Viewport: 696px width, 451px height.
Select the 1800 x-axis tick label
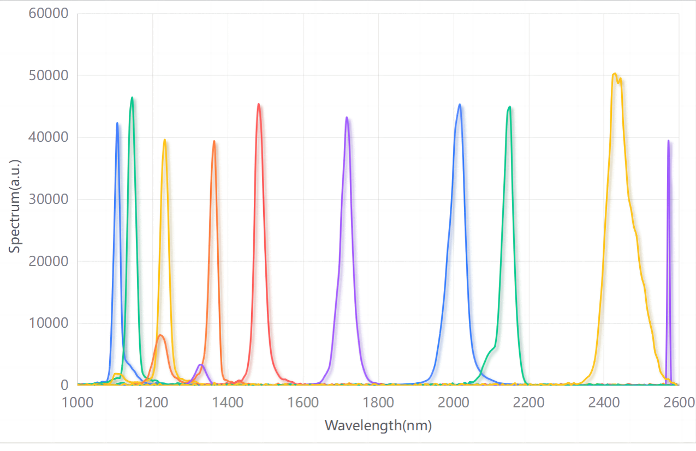pos(378,403)
